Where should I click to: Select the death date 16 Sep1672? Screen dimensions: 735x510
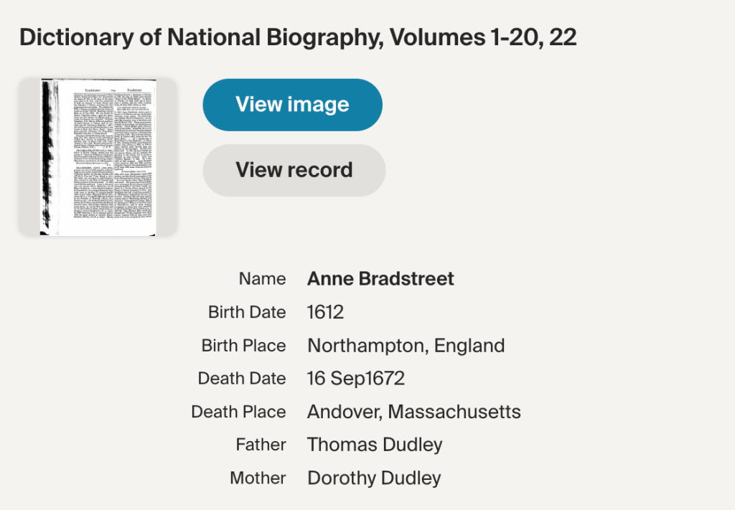click(356, 379)
